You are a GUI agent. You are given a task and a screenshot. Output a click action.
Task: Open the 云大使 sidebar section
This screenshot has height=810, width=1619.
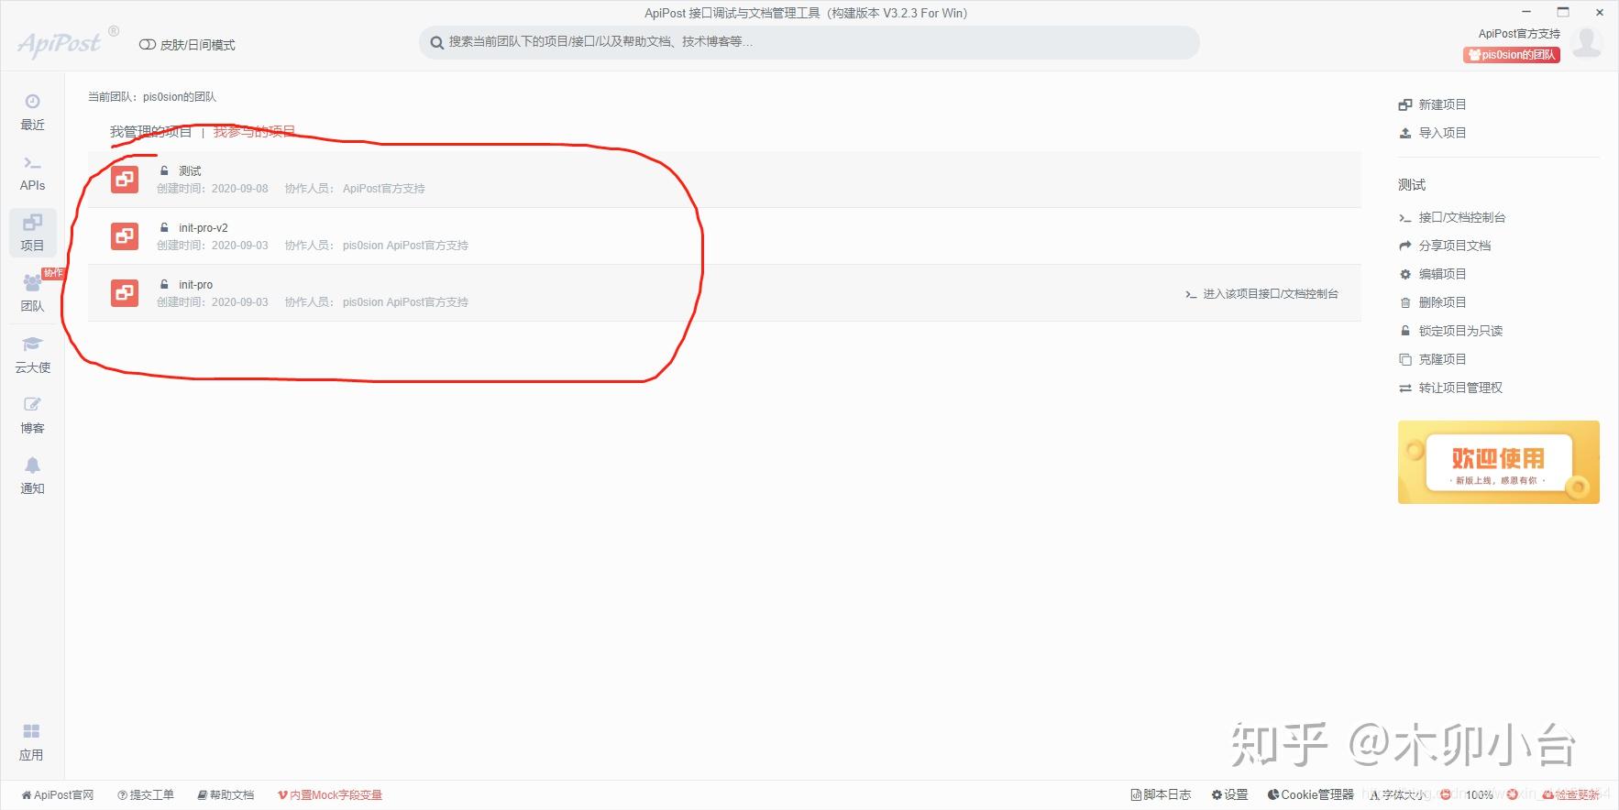(32, 355)
